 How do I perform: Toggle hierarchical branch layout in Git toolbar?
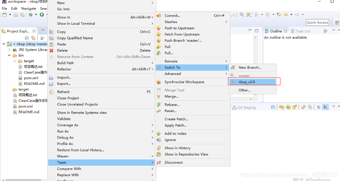[319, 107]
